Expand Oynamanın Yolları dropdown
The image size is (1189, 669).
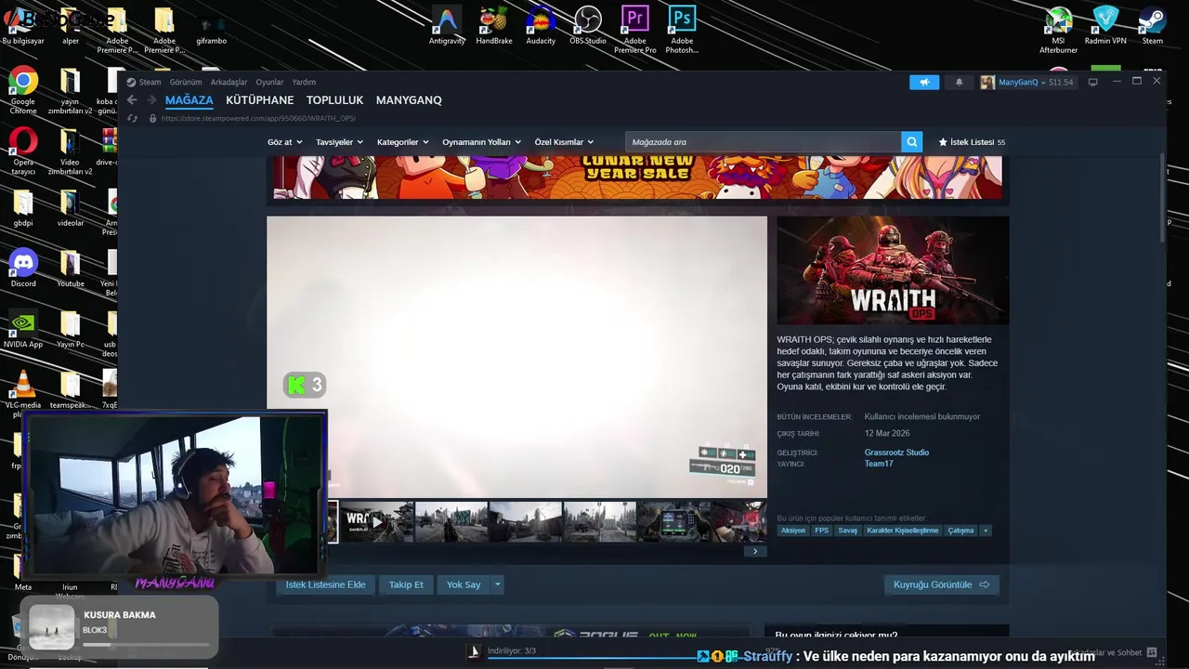click(x=481, y=142)
